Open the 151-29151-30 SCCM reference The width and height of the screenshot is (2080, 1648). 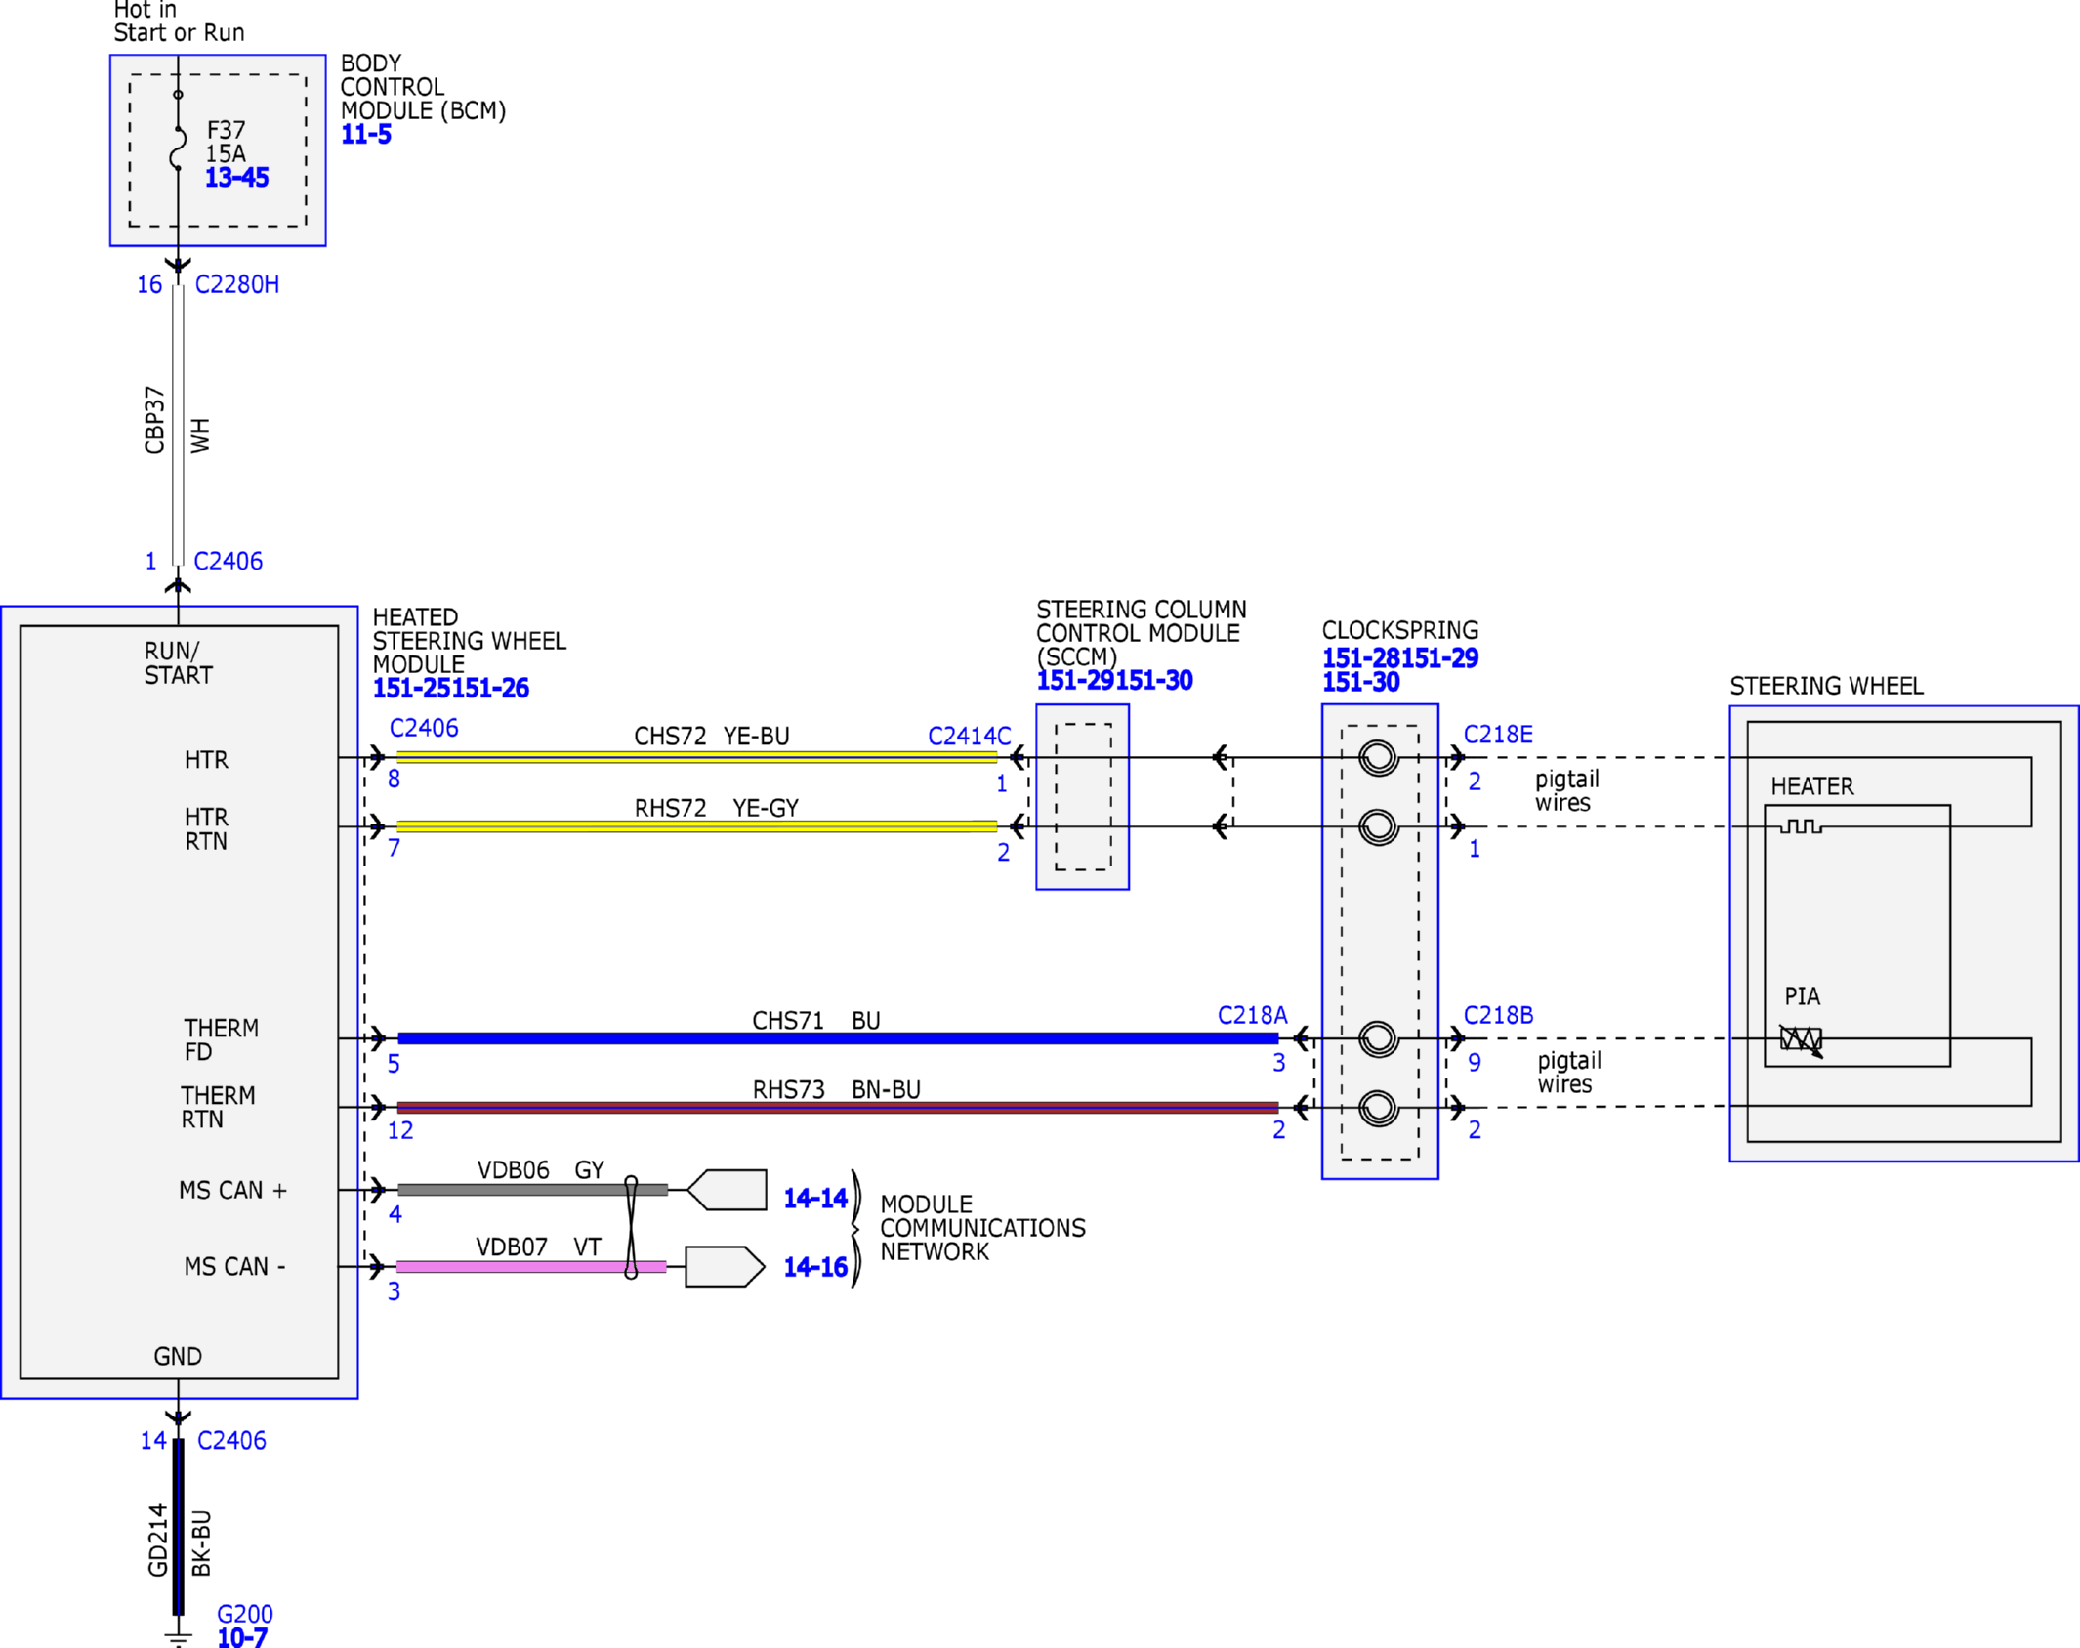[x=1114, y=681]
